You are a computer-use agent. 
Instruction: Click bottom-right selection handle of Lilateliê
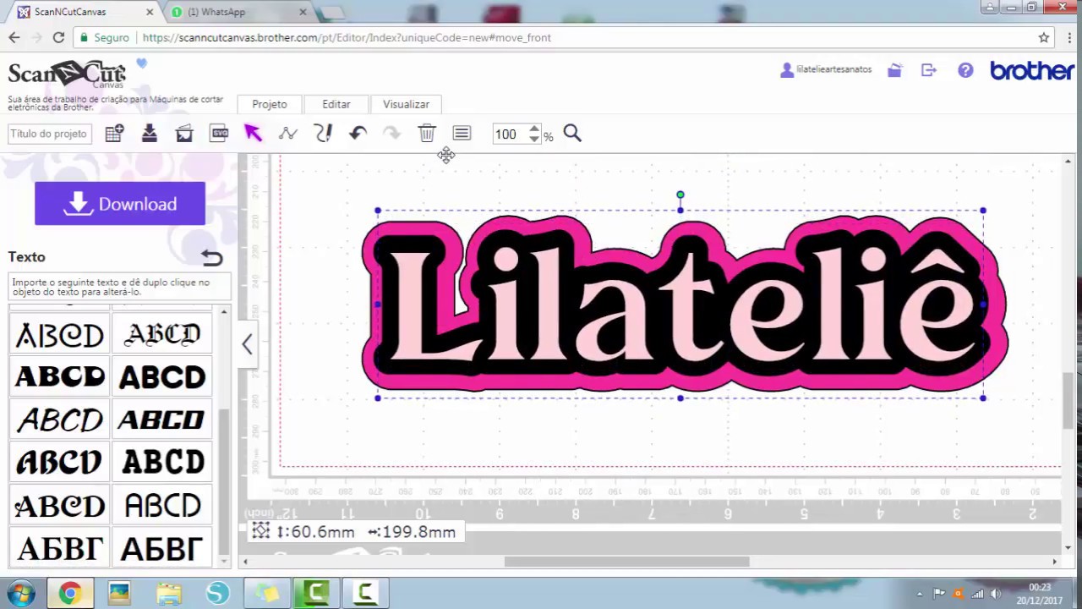(x=983, y=398)
